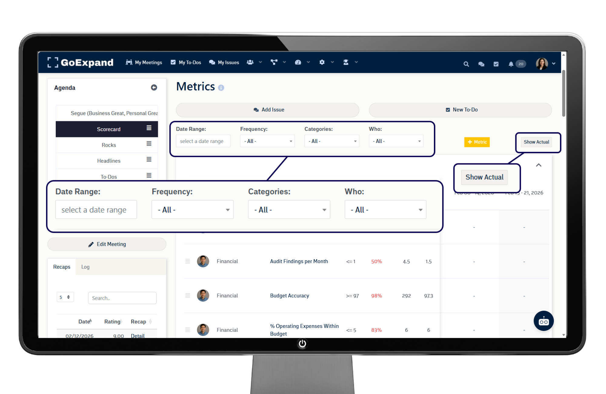Open the chat robot assistant icon

(x=543, y=321)
